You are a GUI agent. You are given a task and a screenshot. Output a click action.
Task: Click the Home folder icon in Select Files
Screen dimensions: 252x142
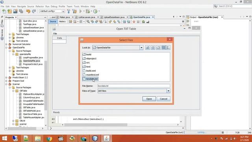153,47
